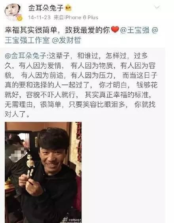Open the 金耳朵兔子 profile name in header
The width and height of the screenshot is (174, 223).
point(46,8)
